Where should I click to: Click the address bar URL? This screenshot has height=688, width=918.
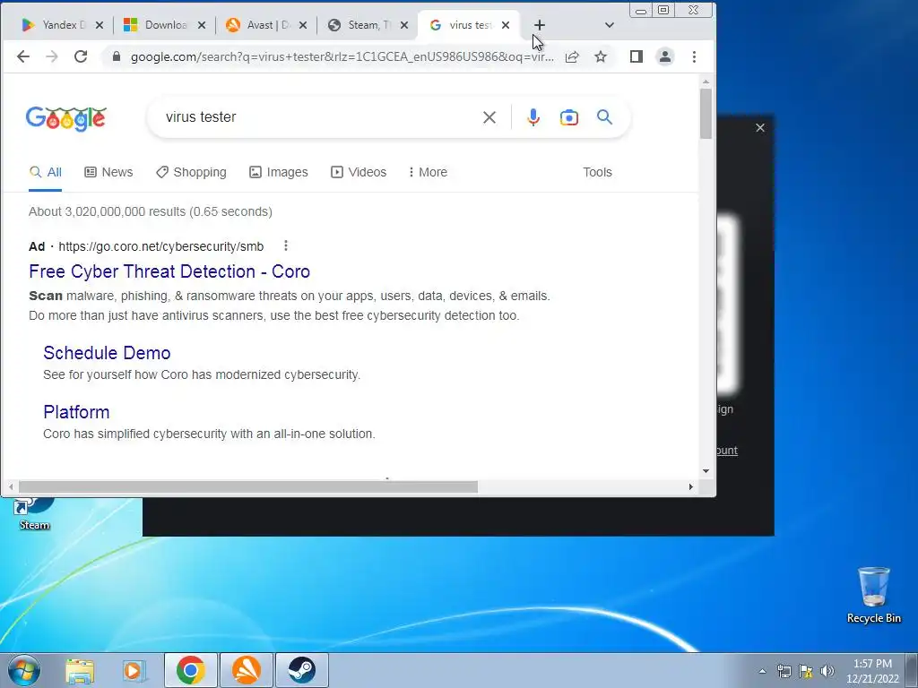tap(342, 56)
